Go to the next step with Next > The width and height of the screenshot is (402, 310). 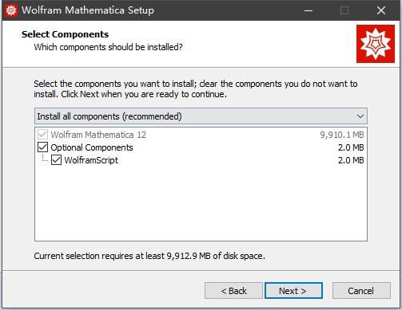click(293, 291)
